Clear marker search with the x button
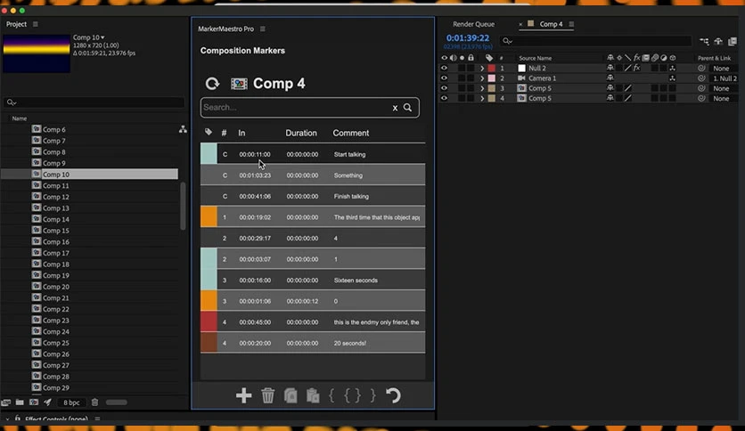 395,109
